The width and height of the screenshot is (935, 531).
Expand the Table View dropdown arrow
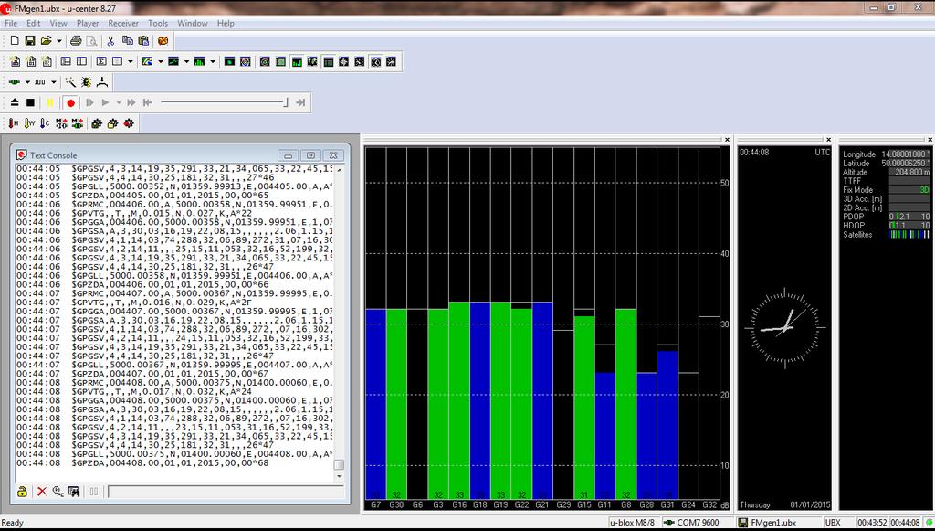point(131,61)
